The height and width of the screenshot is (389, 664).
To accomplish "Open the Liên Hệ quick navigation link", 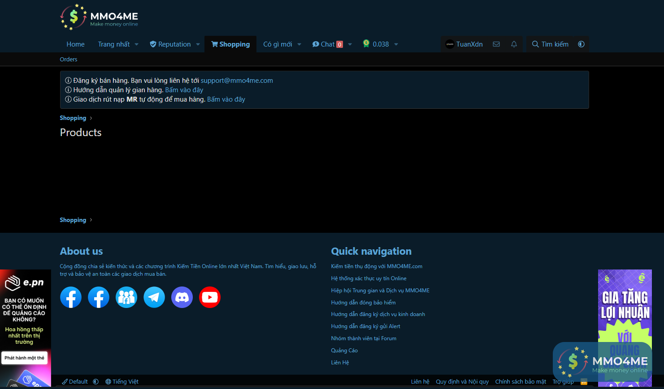I will (x=340, y=363).
